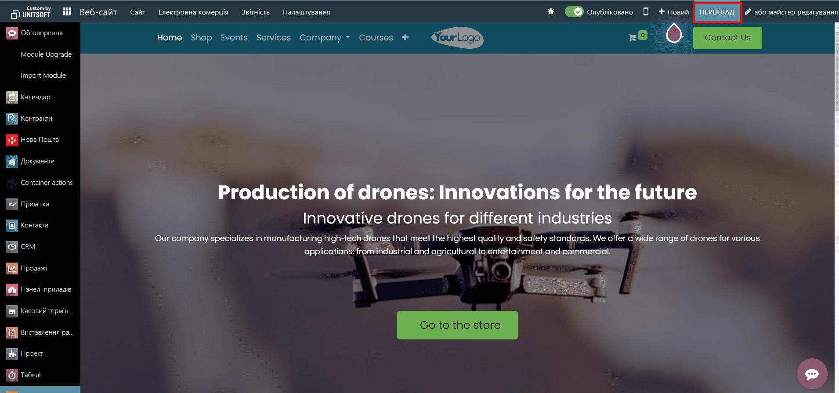Screen dimensions: 839x393
Task: Click the ПЕРЕКЛАД translate button
Action: pos(717,12)
